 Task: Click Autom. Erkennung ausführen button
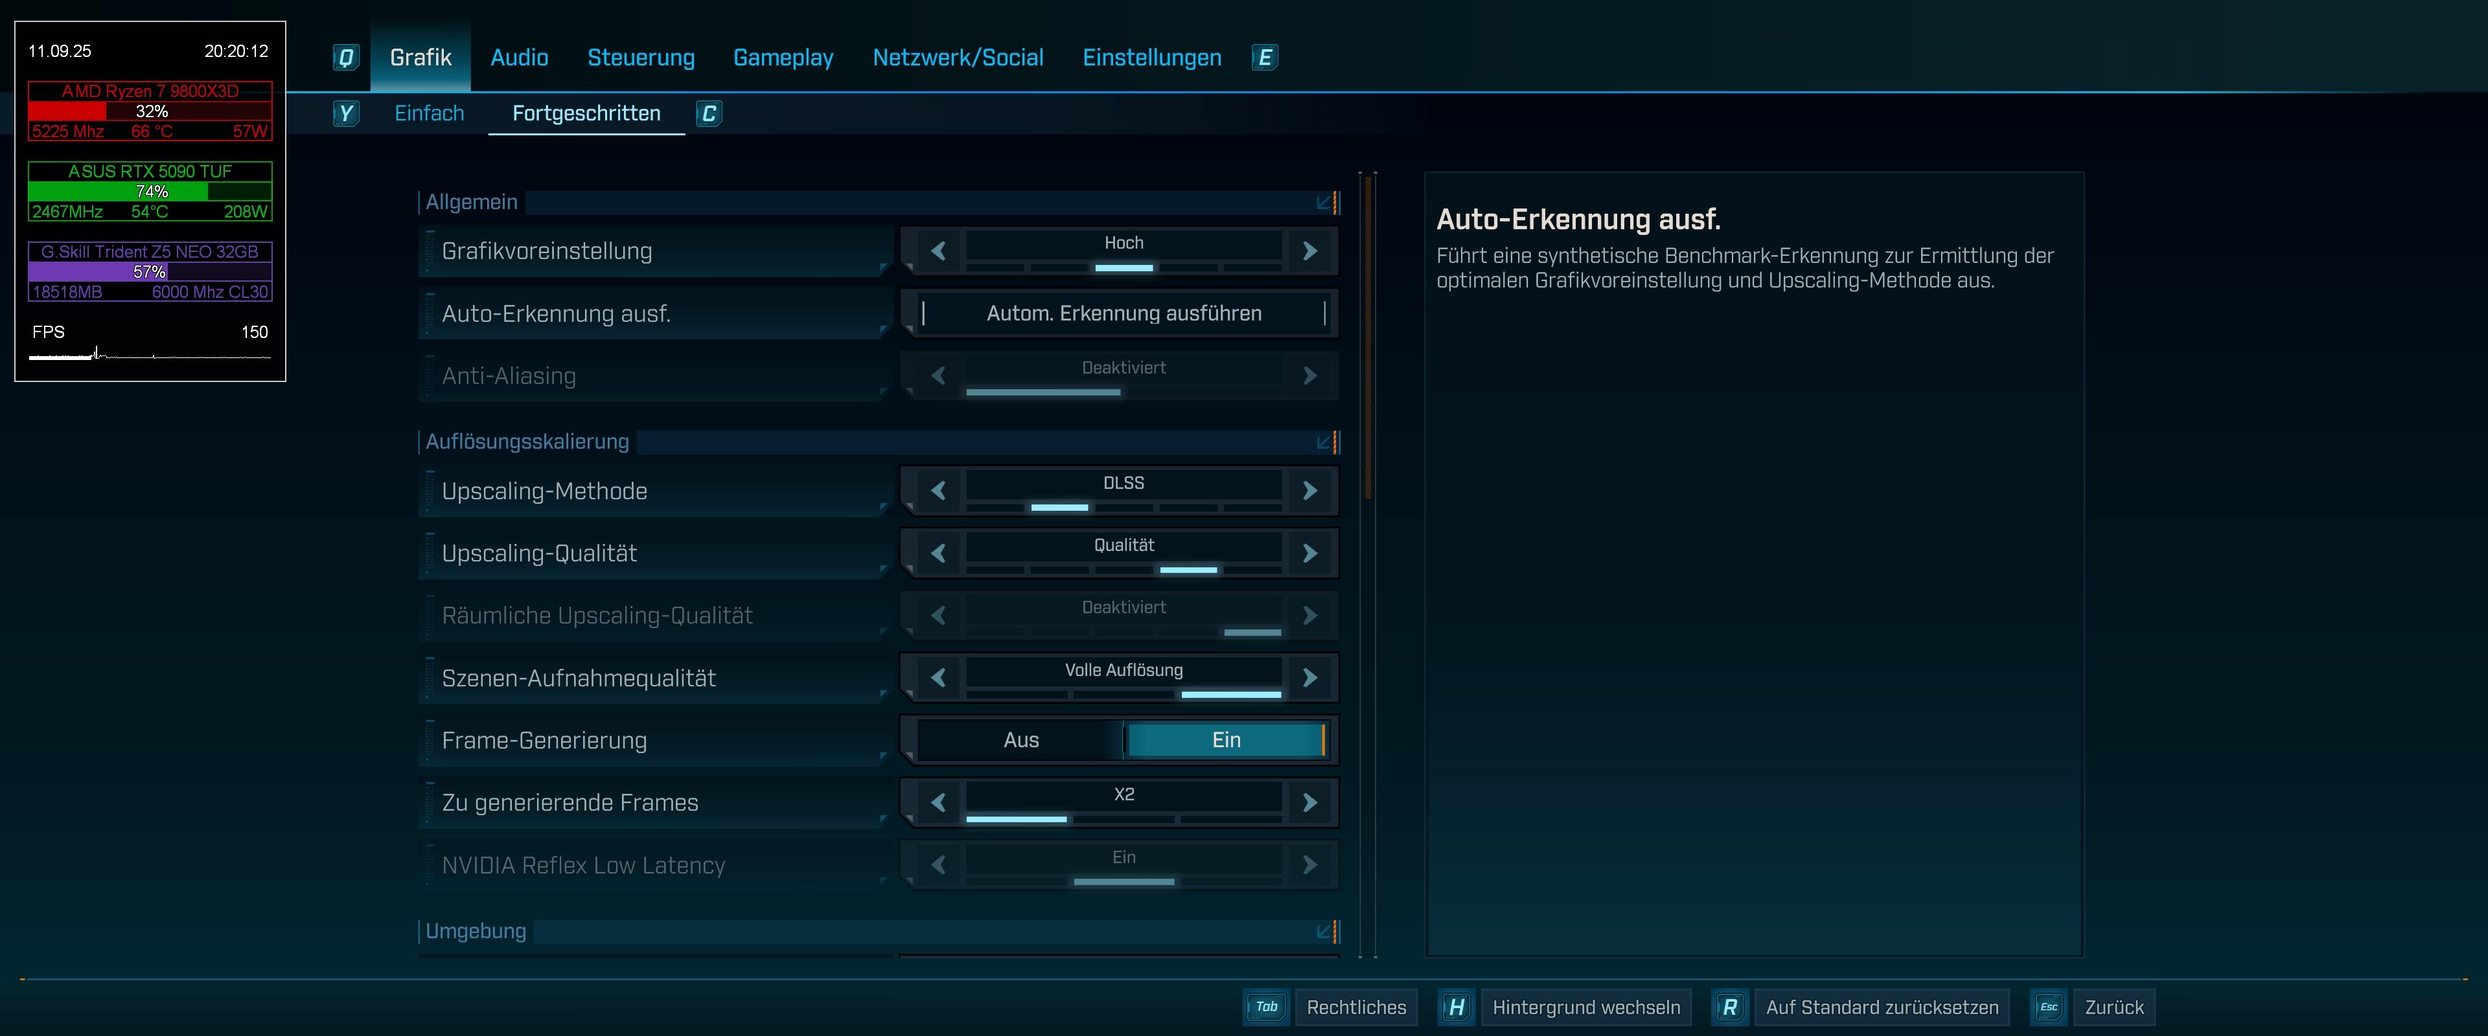1123,314
